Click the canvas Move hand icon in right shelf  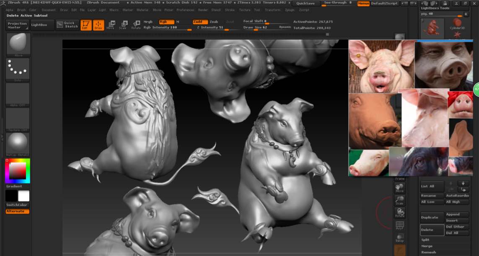(399, 188)
